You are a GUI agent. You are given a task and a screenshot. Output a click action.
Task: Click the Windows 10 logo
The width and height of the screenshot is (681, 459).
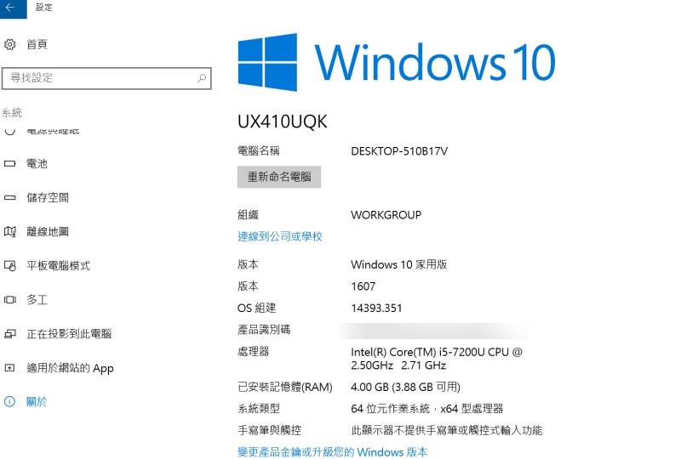point(397,62)
